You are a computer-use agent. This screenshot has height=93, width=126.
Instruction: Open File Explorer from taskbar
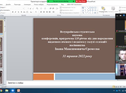point(7,90)
